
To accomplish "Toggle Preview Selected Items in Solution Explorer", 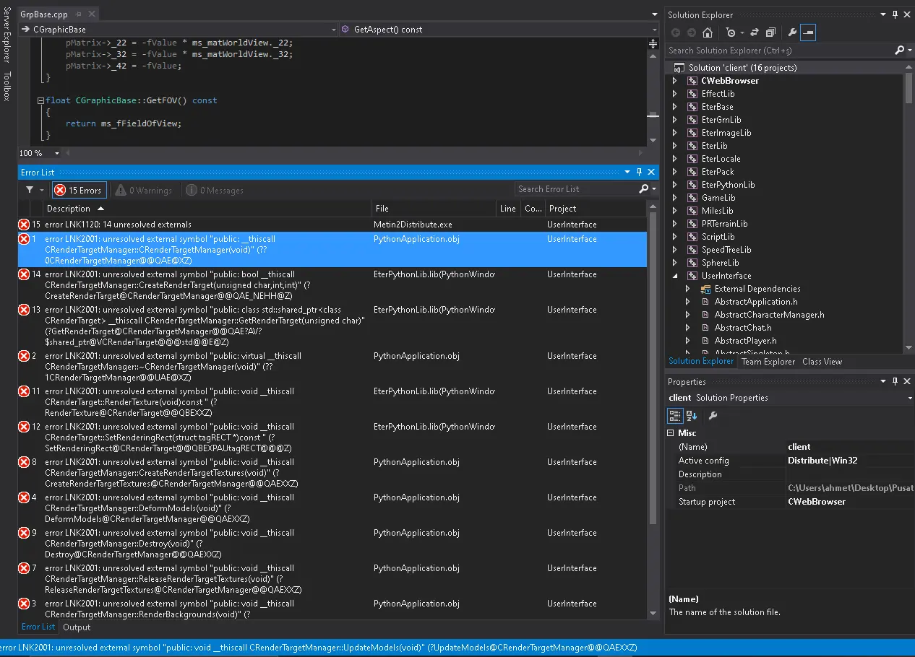I will [808, 32].
